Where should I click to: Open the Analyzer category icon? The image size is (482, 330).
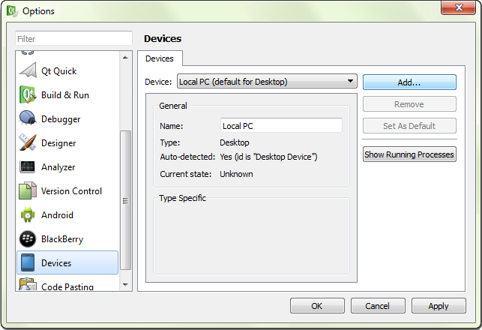[28, 167]
